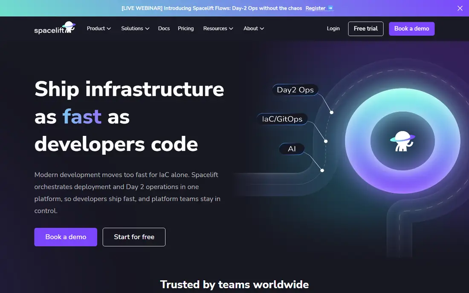Click the Start for free button

pos(134,237)
